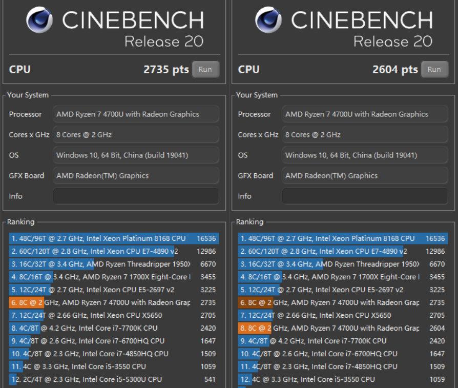Select Core i7-7700K row in 2604 pts window
This screenshot has width=458, height=388.
click(x=343, y=341)
